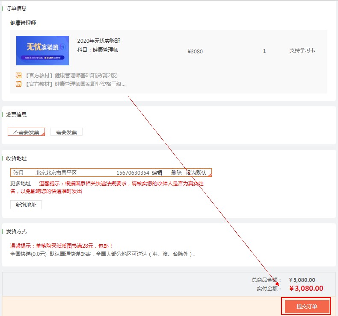
Task: Click the second orange gift icon for 国家职业资格三级 textbook
Action: point(18,84)
